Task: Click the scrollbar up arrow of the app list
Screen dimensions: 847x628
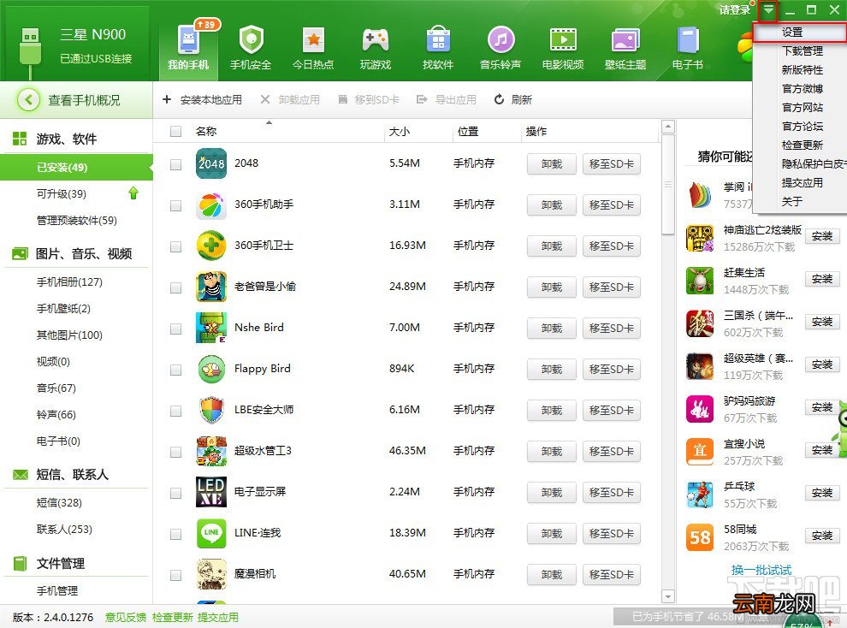Action: point(668,127)
